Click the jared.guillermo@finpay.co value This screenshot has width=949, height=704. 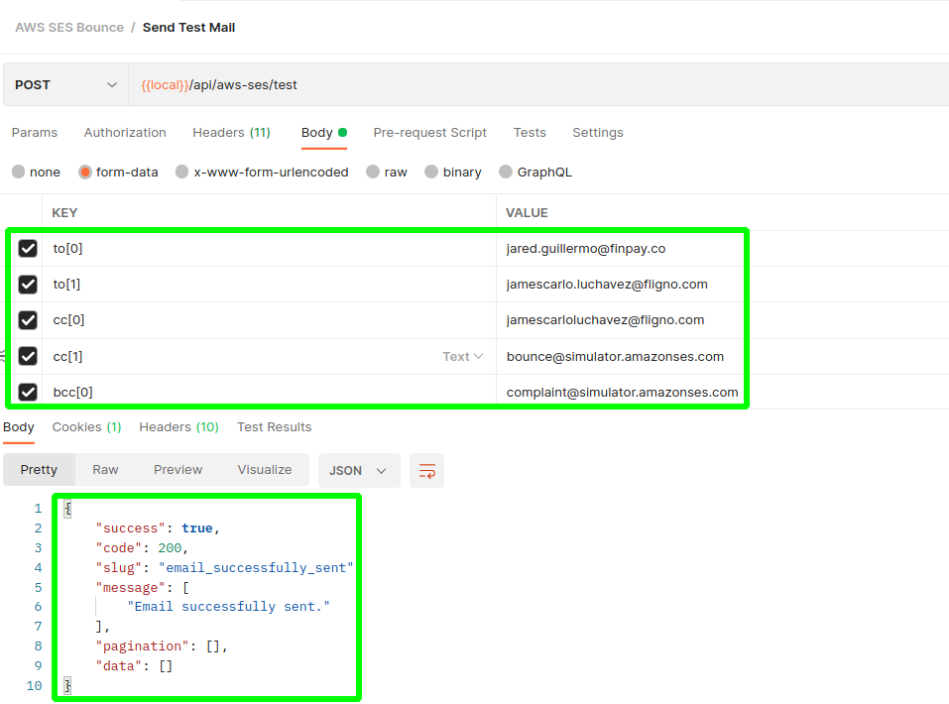pyautogui.click(x=586, y=248)
